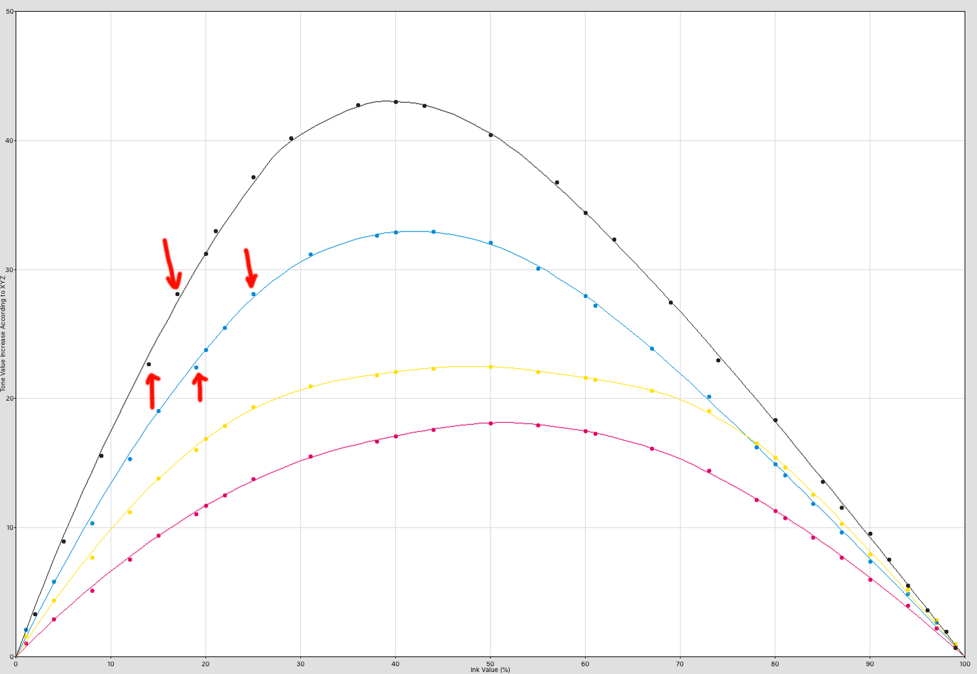The height and width of the screenshot is (674, 977).
Task: Click the 10 tick label on the tone value axis
Action: click(9, 528)
